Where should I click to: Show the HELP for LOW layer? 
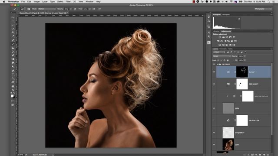(214, 120)
